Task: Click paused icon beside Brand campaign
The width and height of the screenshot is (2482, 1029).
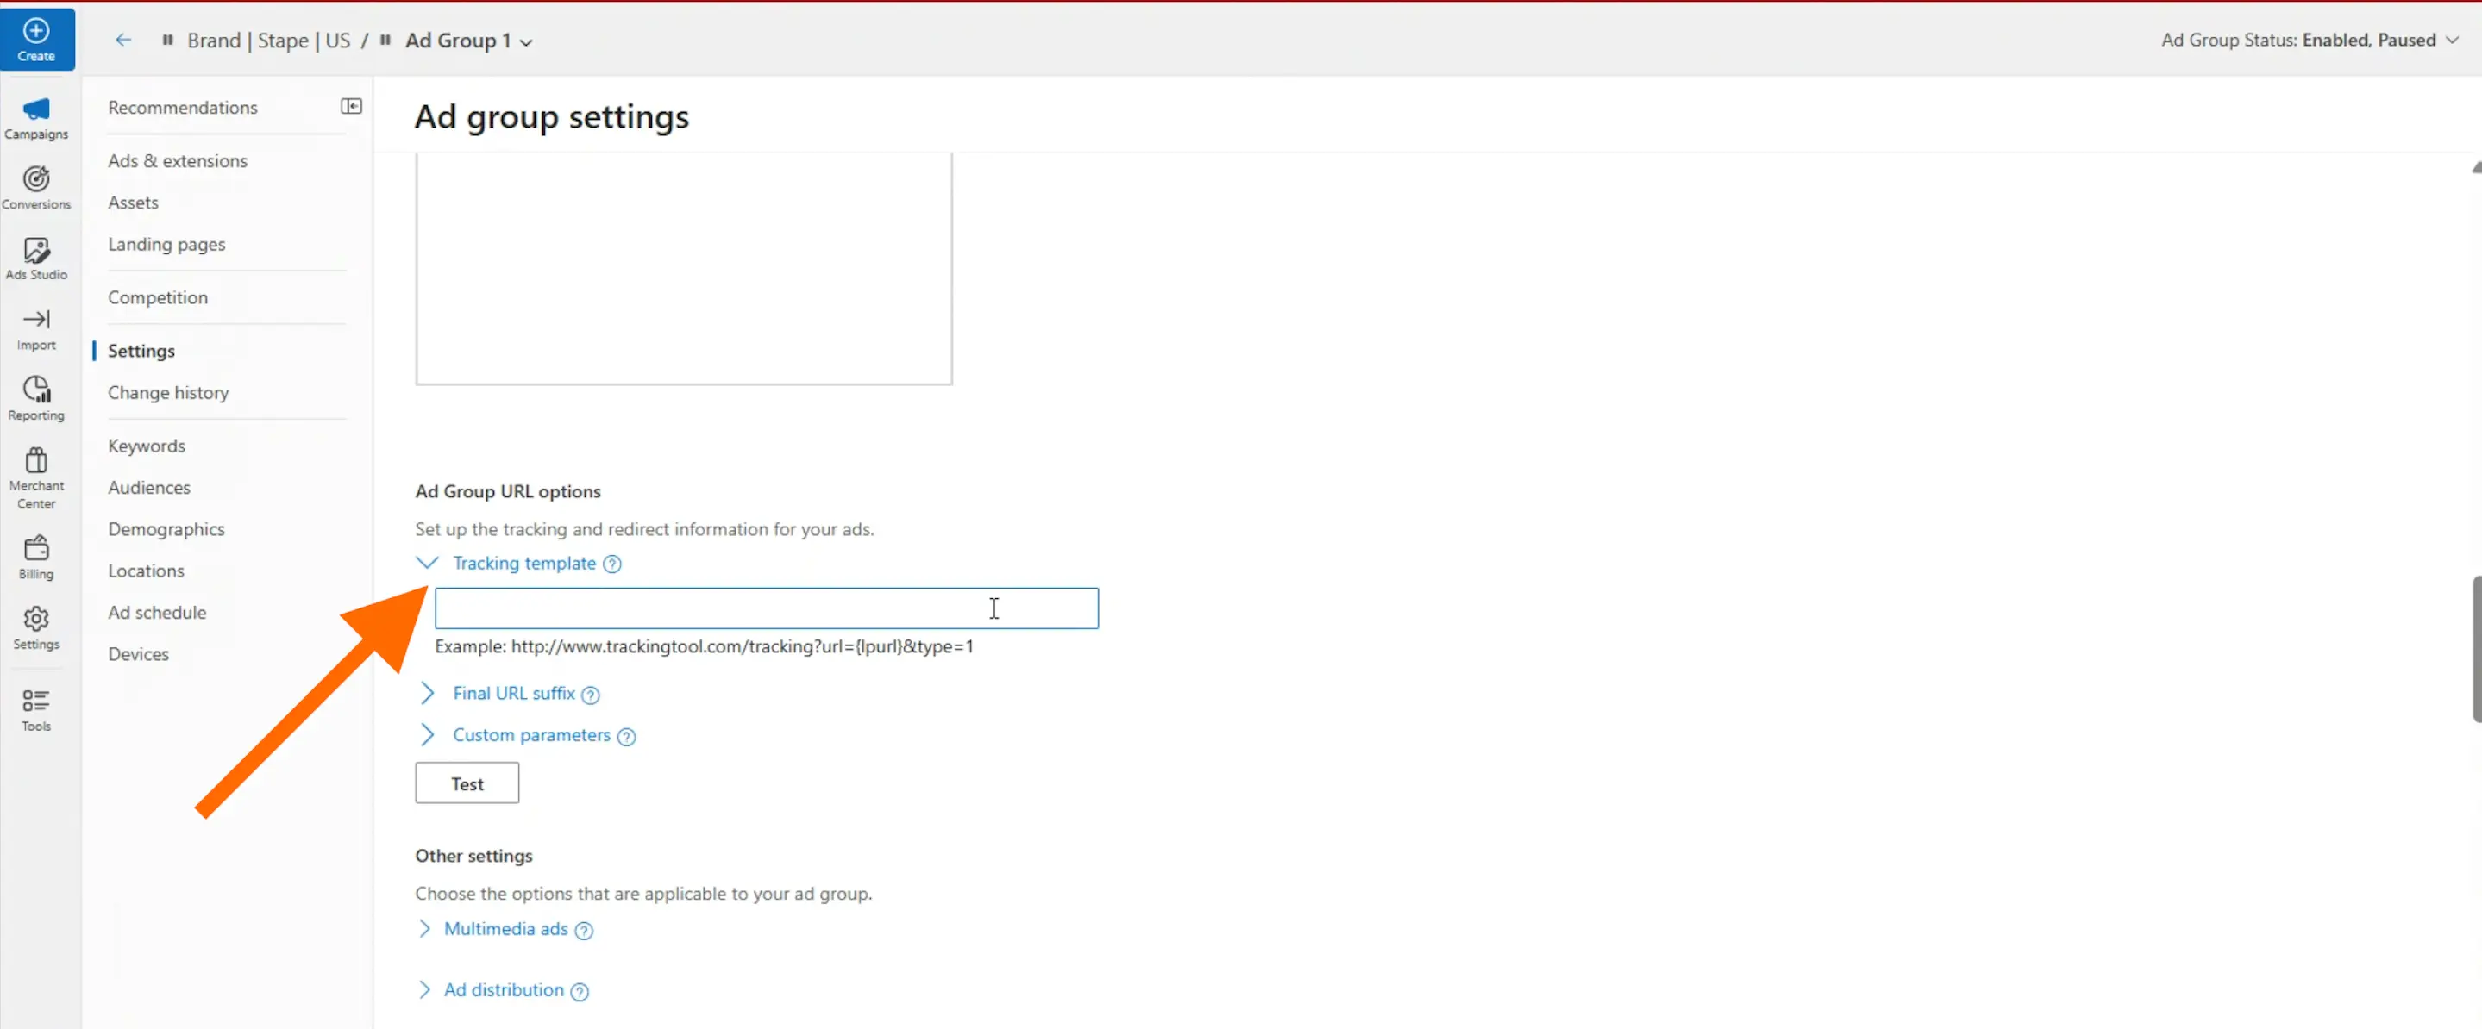Action: click(167, 40)
